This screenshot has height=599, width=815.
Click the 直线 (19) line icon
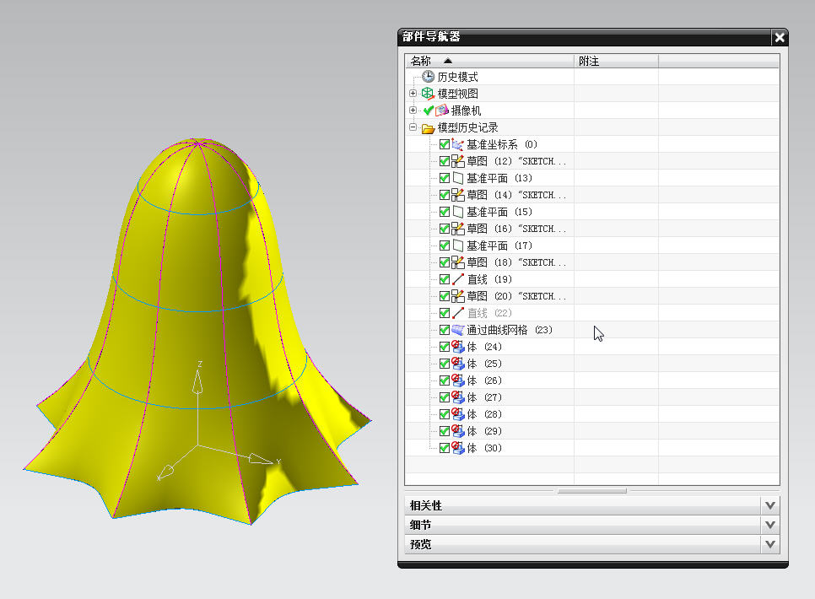tap(457, 279)
